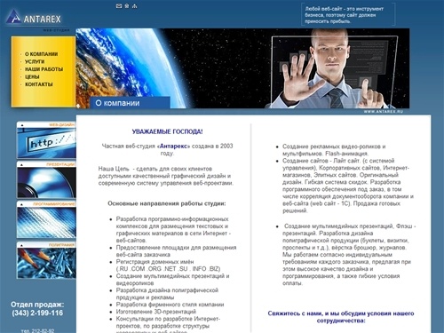Open the Программирование thumbnail
The image size is (444, 333).
coord(46,219)
